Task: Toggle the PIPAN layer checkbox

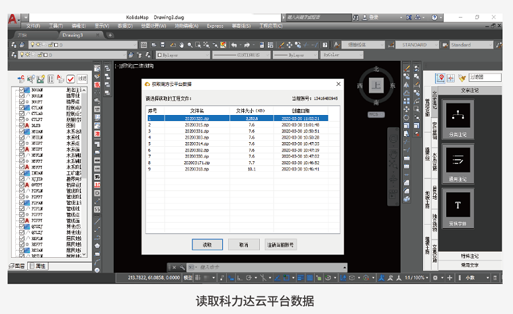Action: tap(22, 203)
